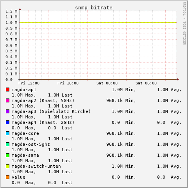This screenshot has height=188, width=188.
Task: Click the snmp bitrate graph title
Action: click(x=94, y=7)
